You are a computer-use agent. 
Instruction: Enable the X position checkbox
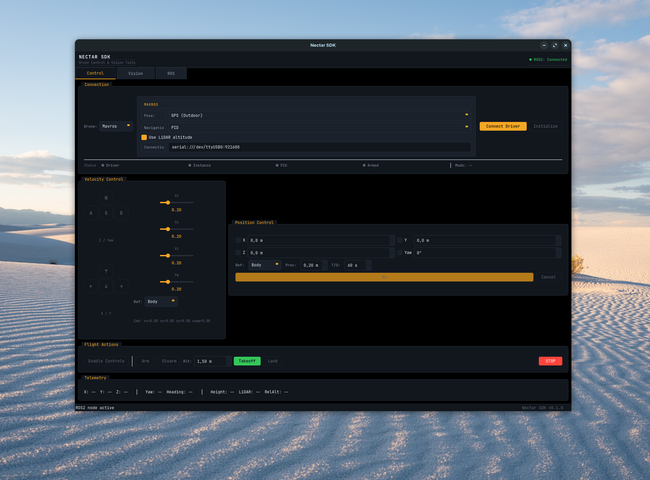click(x=238, y=240)
